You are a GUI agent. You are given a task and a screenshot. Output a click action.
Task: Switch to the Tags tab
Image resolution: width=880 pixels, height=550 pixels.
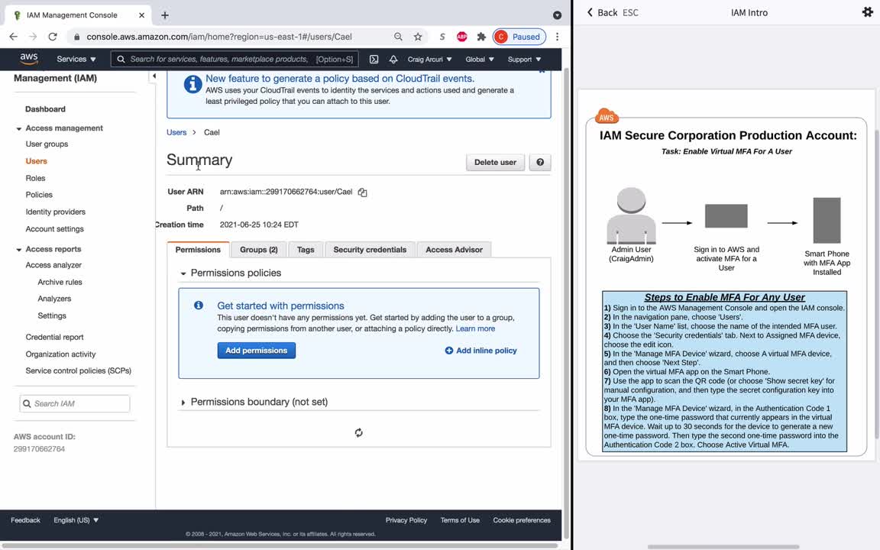[306, 250]
